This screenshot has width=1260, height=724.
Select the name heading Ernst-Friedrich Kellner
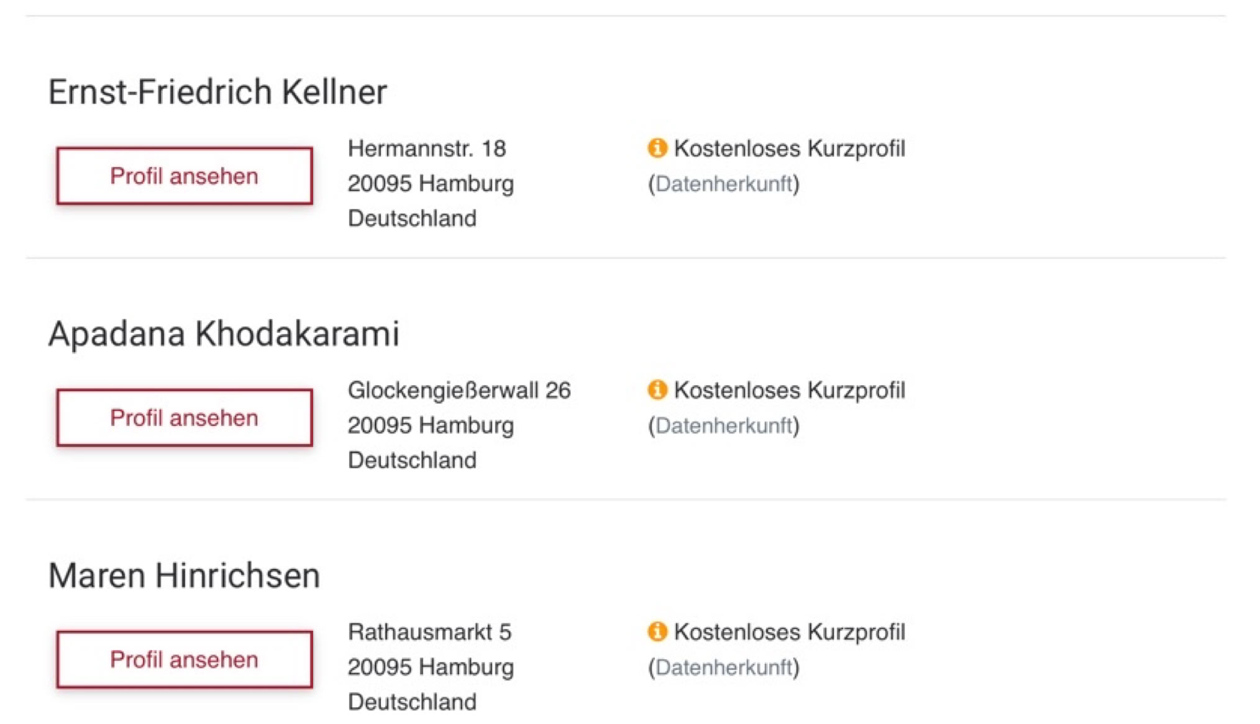click(217, 92)
